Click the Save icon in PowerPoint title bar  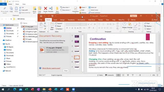coord(41,16)
